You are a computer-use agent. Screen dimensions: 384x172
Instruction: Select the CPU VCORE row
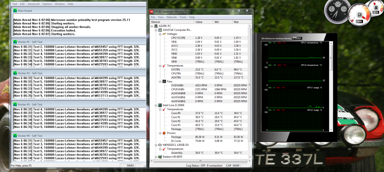(x=209, y=38)
